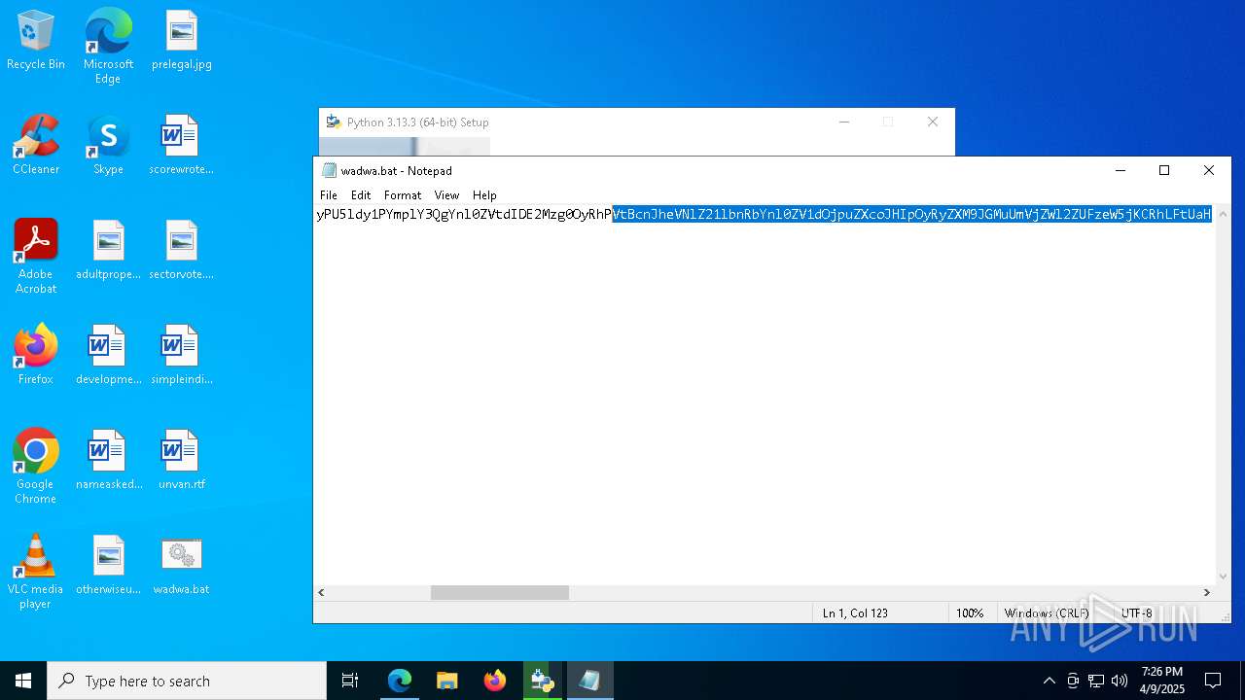The height and width of the screenshot is (700, 1245).
Task: Select the unvan.rtf desktop file
Action: tap(182, 461)
